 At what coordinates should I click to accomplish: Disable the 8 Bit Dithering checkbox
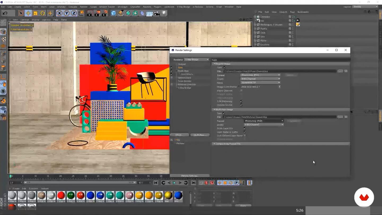241,101
